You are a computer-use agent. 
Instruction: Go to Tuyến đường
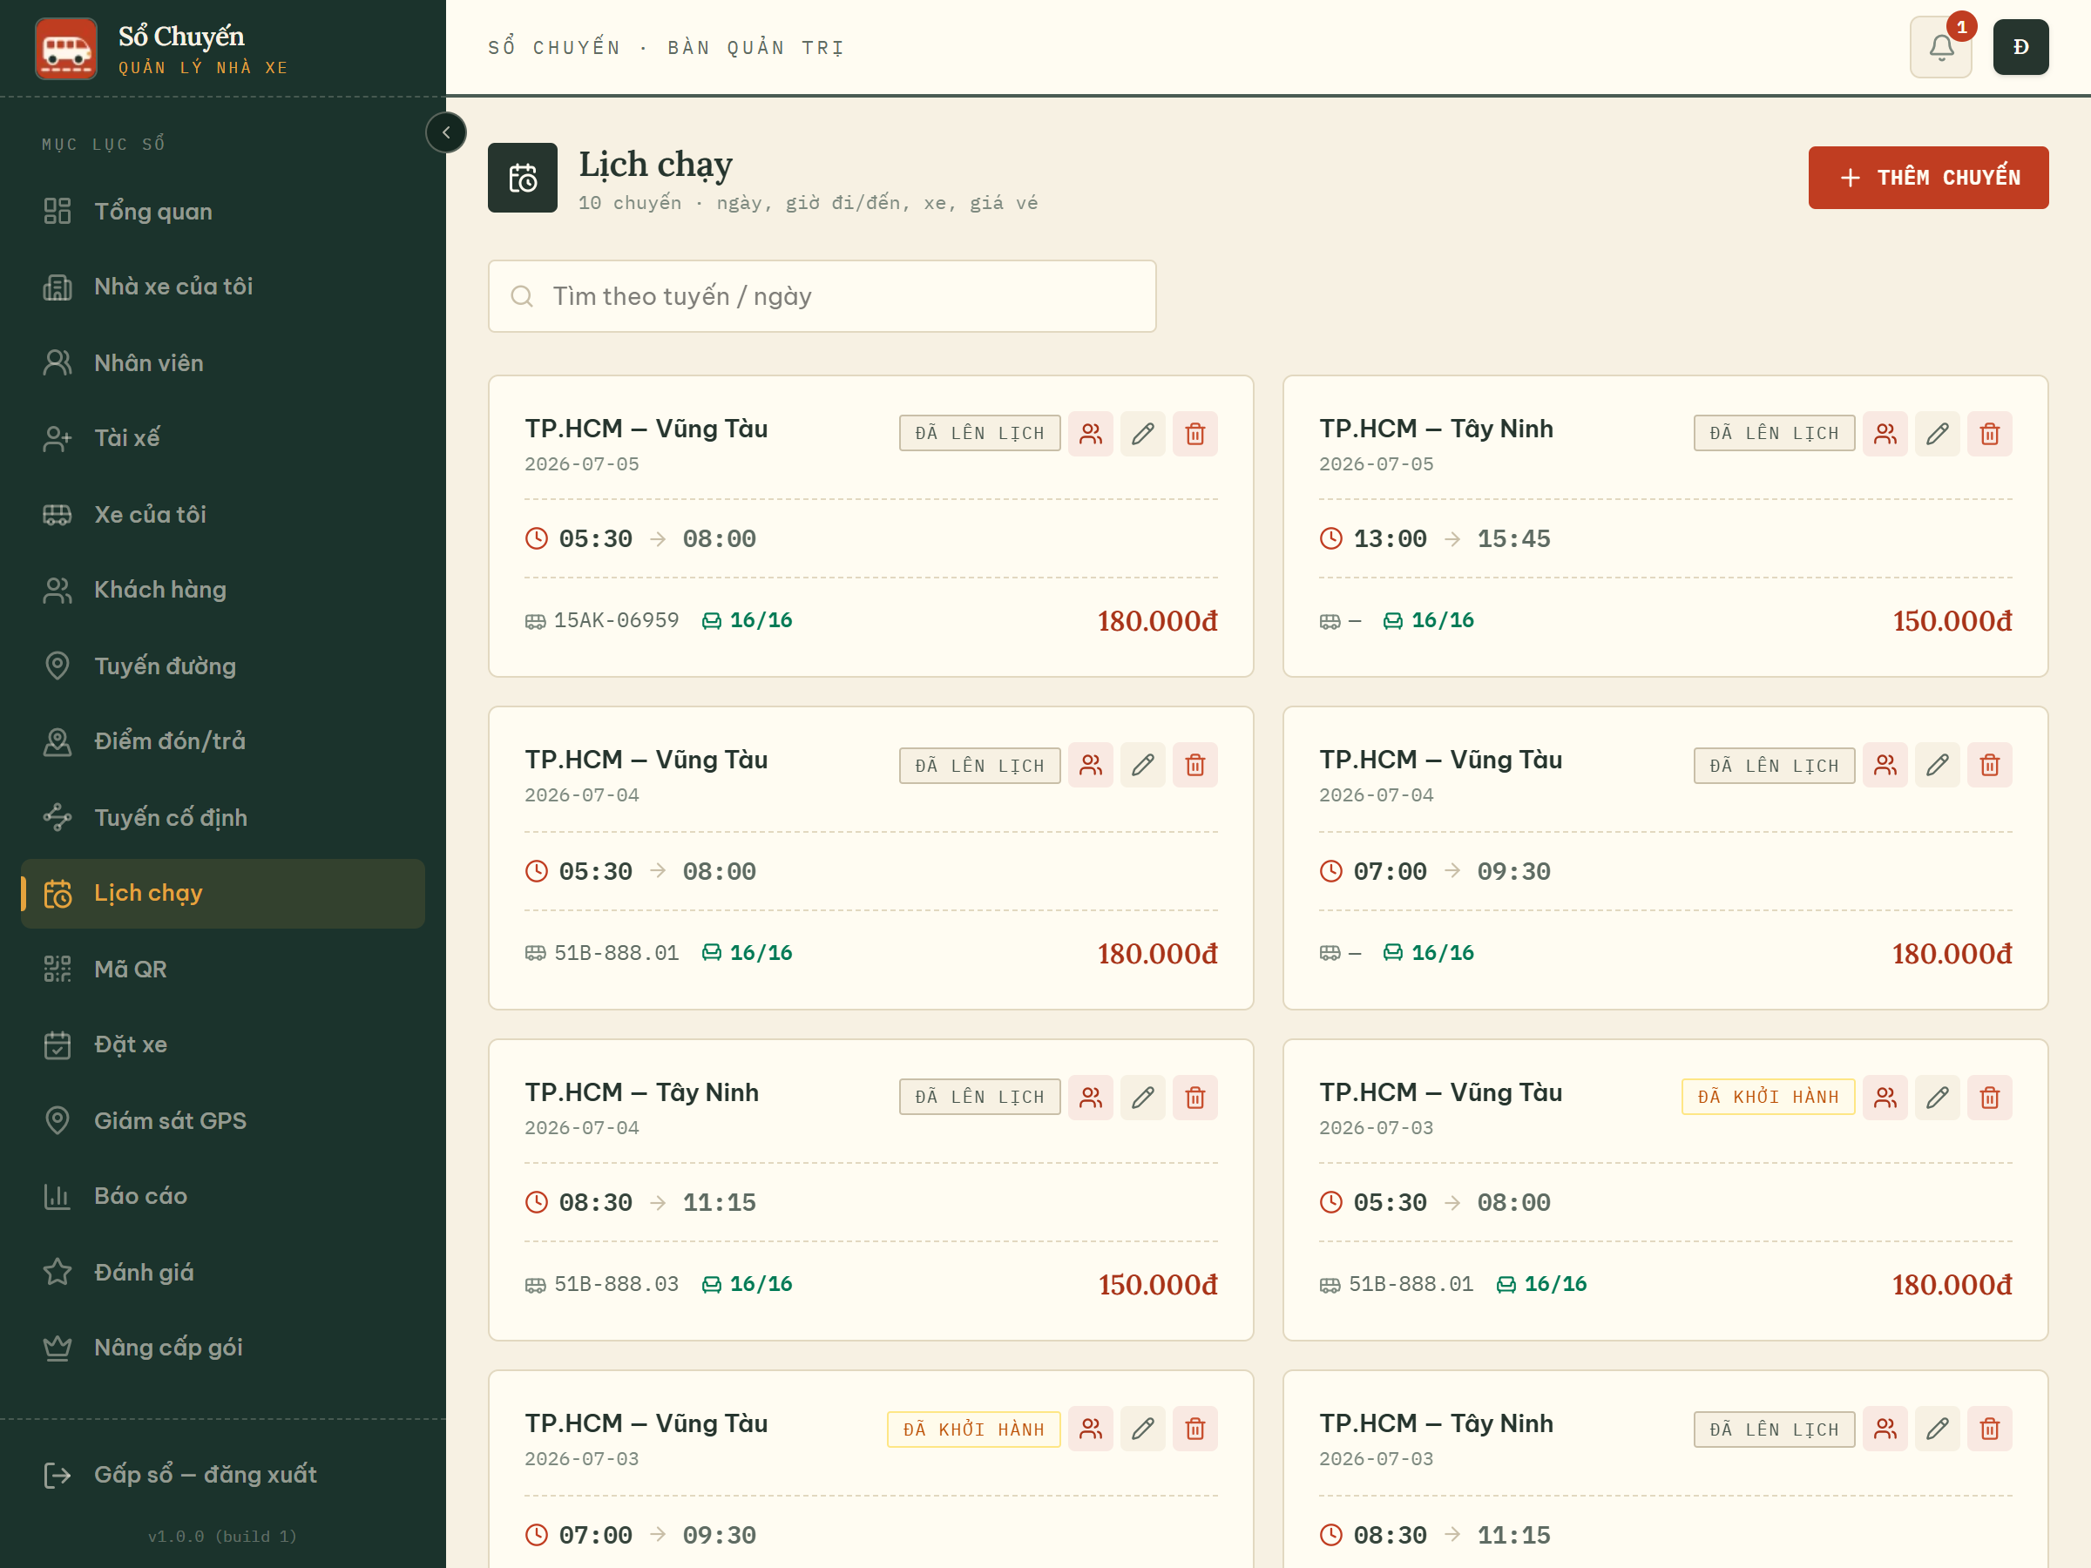[x=223, y=666]
